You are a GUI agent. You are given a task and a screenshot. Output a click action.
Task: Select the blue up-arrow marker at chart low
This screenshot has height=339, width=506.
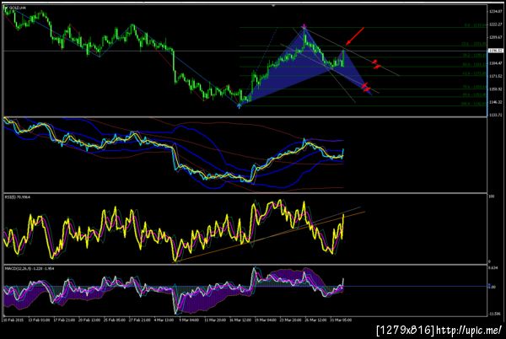tap(239, 105)
